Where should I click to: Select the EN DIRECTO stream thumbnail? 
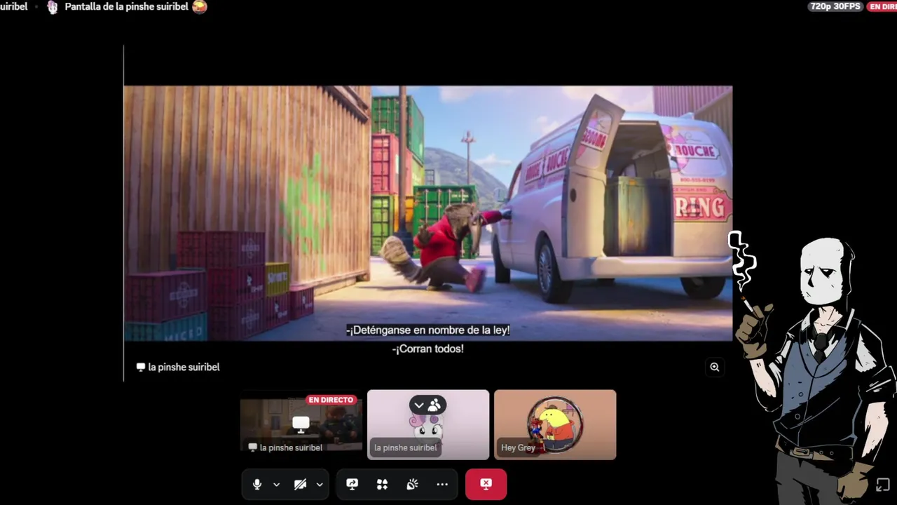(x=301, y=425)
